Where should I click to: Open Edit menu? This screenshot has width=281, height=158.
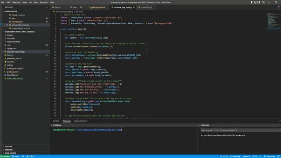tap(8, 2)
